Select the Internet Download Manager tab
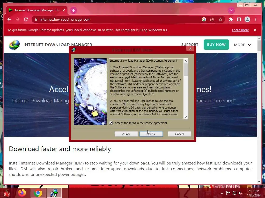This screenshot has height=198, width=265. click(36, 10)
